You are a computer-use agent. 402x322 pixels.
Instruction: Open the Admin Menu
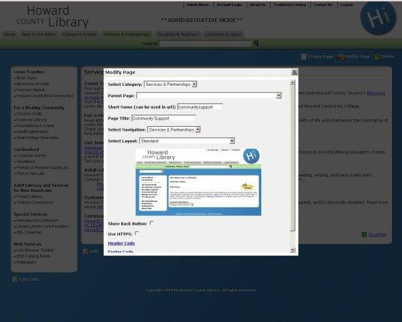coord(198,5)
